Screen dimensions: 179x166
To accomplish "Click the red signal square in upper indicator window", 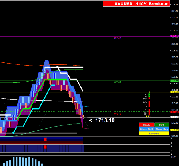I will (45, 139).
